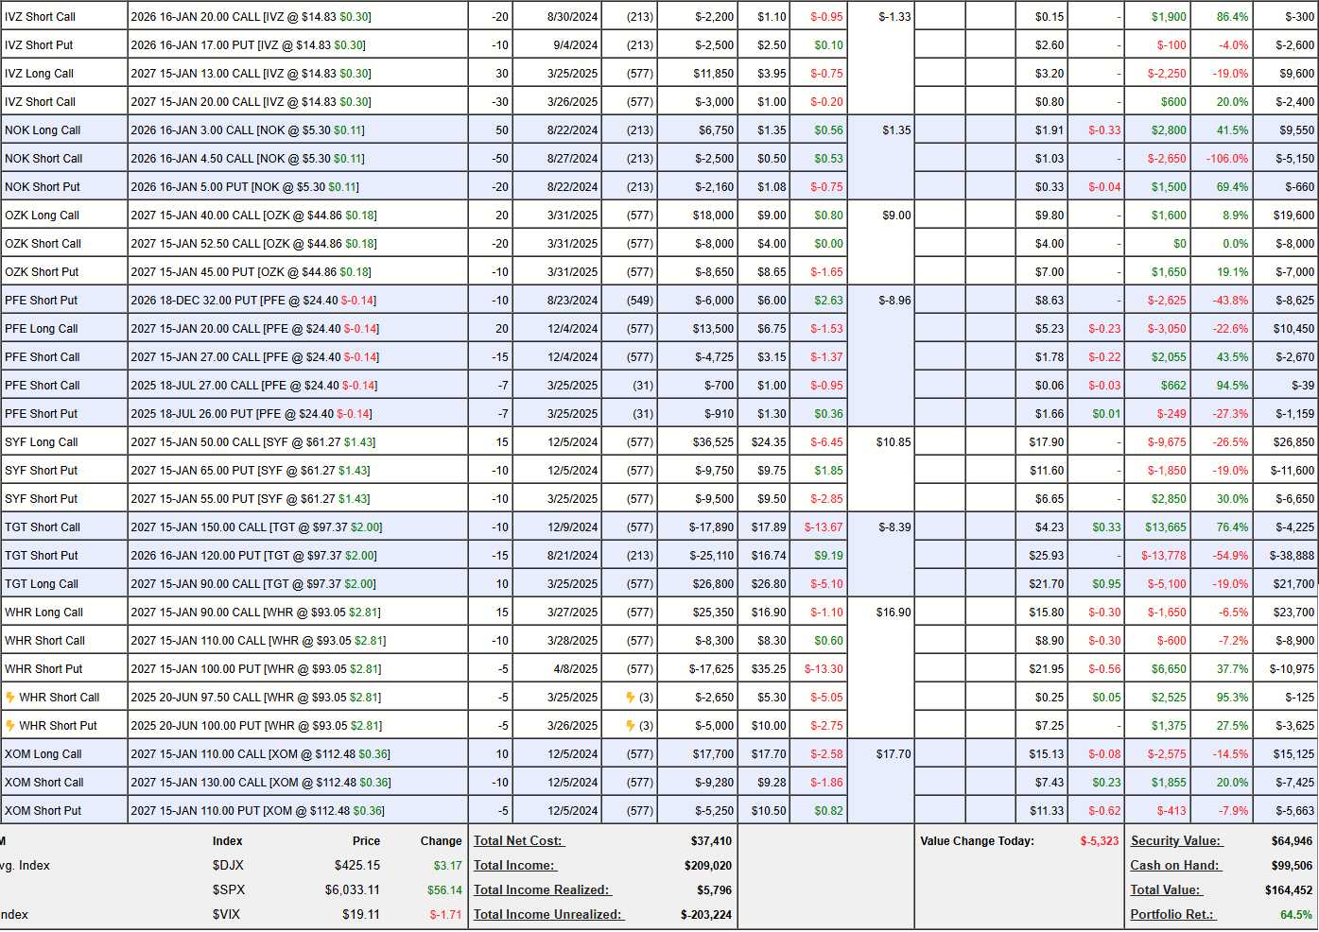Viewport: 1319px width, 932px height.
Task: Click the $SPX index symbol
Action: click(228, 890)
